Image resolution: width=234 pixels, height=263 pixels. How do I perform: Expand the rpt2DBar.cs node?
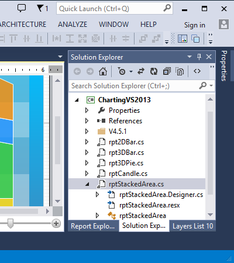click(x=87, y=142)
